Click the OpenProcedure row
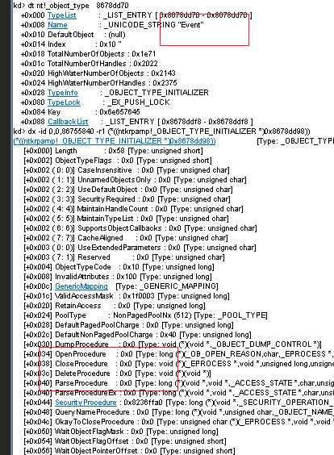 [x=178, y=354]
